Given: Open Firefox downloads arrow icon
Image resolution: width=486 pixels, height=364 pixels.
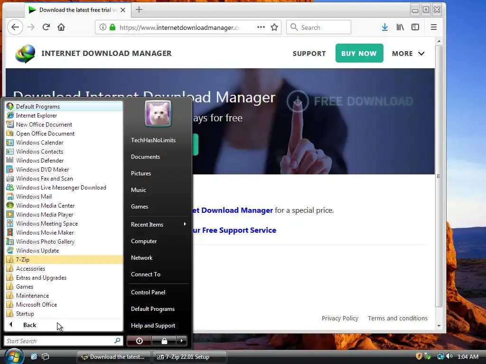Looking at the screenshot, I should 384,27.
